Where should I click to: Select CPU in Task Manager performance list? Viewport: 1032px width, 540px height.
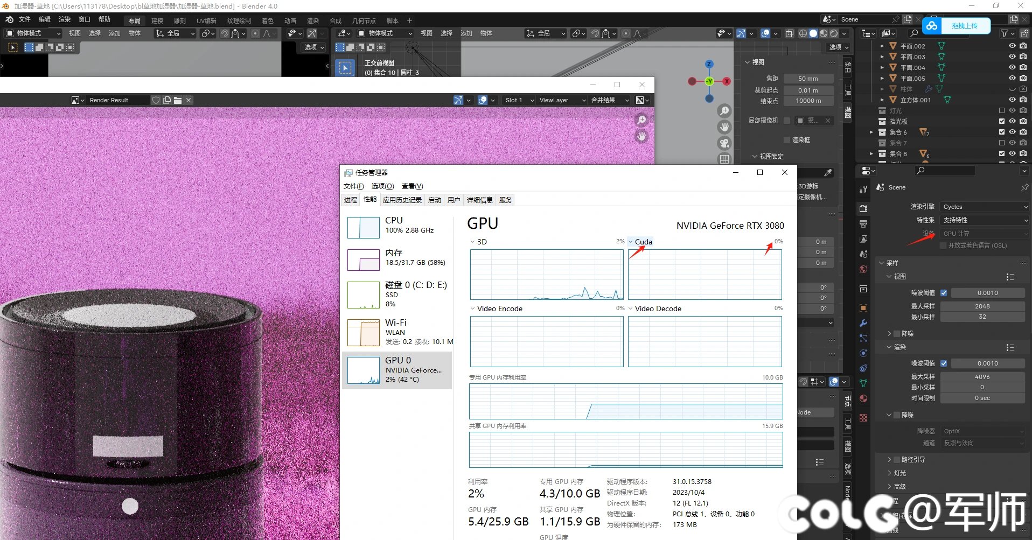pos(398,227)
